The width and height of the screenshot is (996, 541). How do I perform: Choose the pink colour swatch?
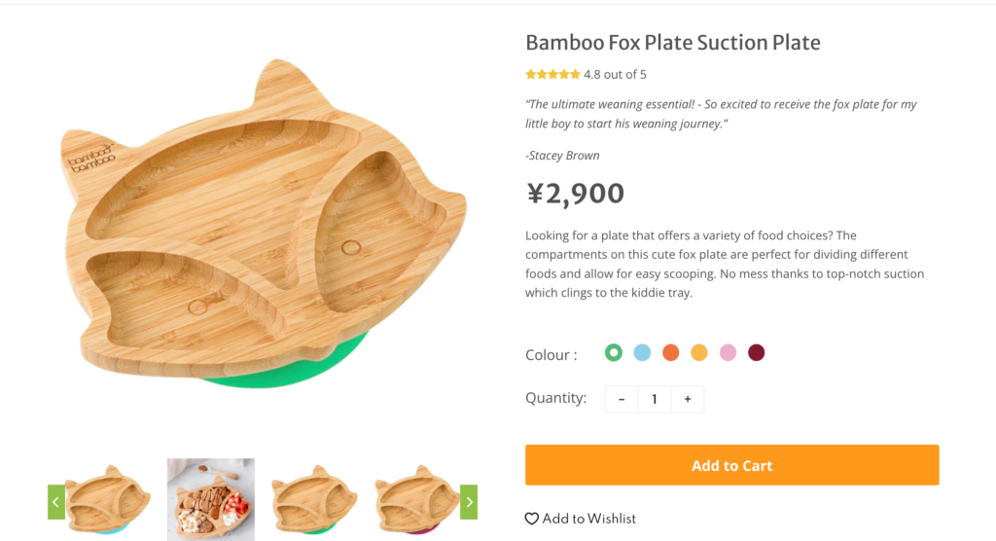pos(728,352)
